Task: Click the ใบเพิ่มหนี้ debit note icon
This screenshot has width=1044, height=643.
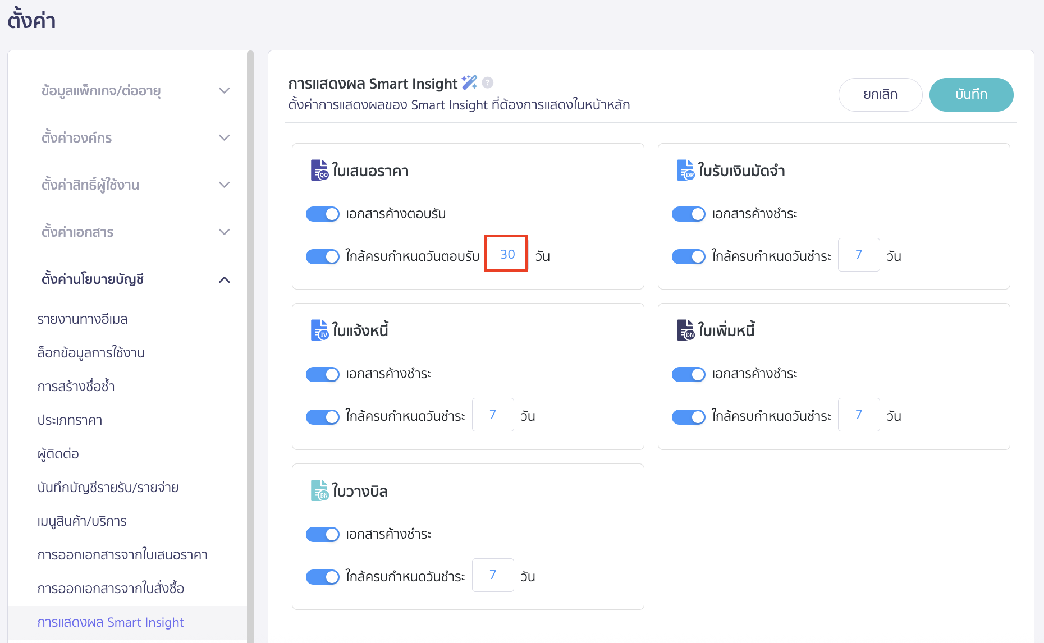Action: [x=685, y=329]
